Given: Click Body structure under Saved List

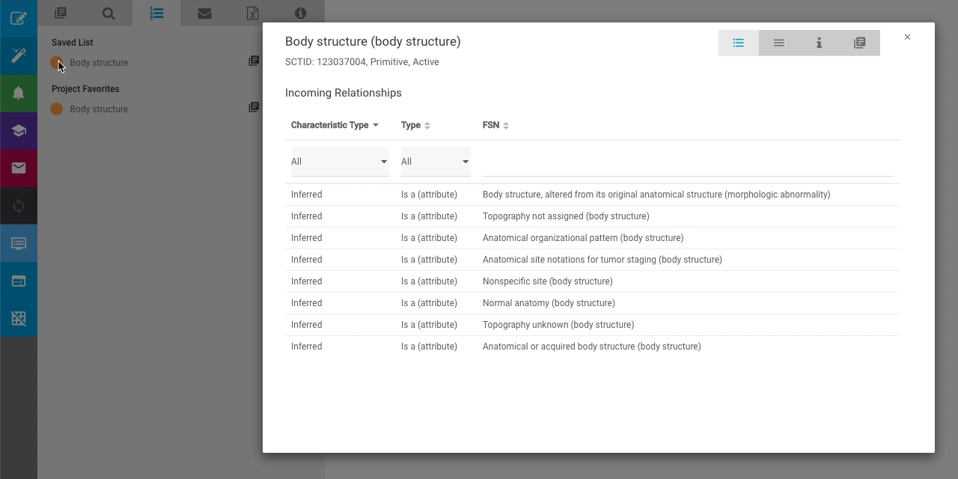Looking at the screenshot, I should point(99,63).
